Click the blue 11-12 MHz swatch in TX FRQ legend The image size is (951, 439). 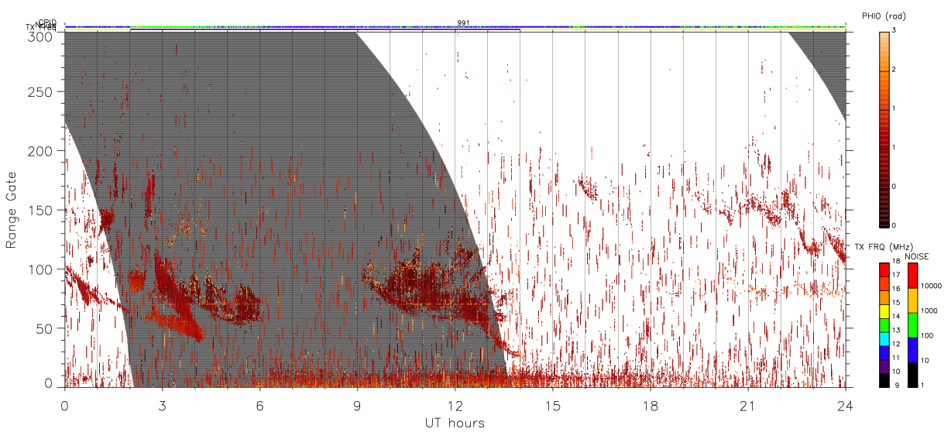pyautogui.click(x=884, y=353)
